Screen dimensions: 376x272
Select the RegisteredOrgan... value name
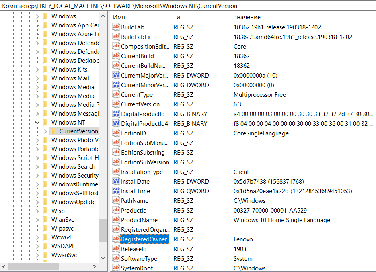pyautogui.click(x=145, y=229)
